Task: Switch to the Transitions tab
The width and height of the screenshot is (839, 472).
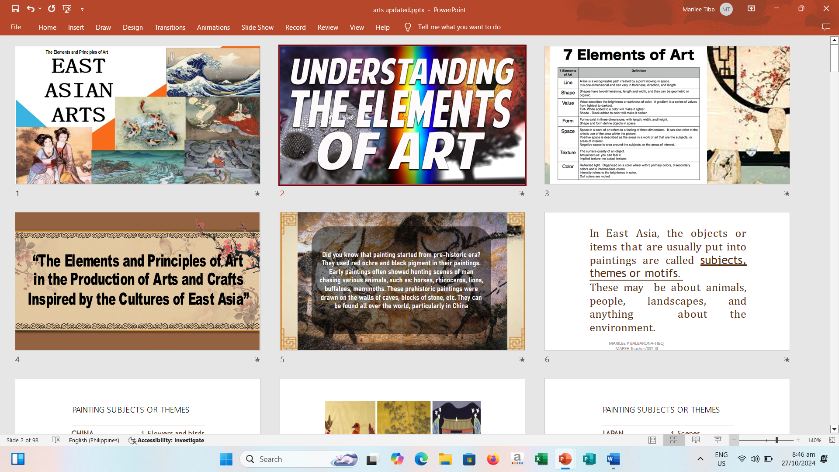Action: pos(170,27)
